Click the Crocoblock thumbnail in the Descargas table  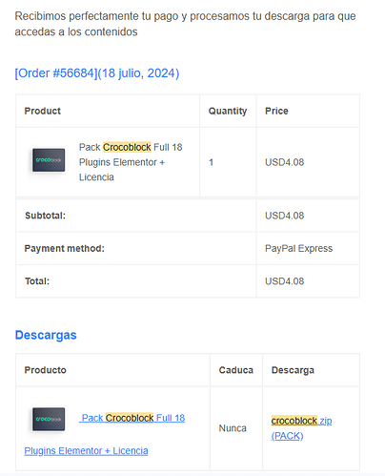[x=49, y=419]
